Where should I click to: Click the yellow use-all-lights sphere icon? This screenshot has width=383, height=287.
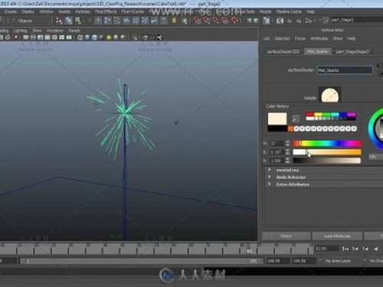click(109, 38)
